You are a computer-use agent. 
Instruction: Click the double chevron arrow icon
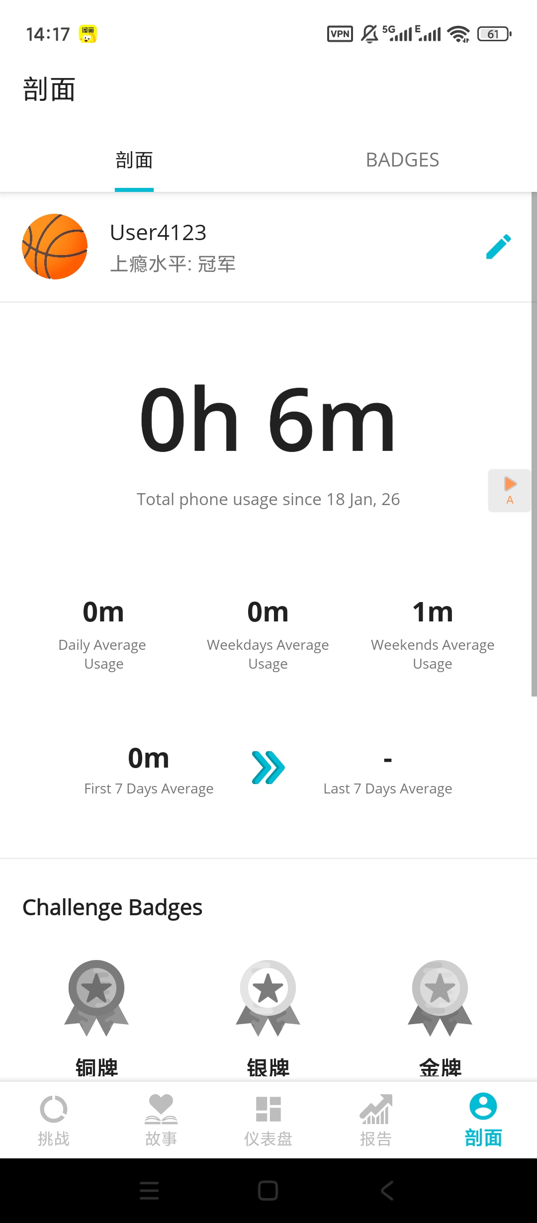268,768
